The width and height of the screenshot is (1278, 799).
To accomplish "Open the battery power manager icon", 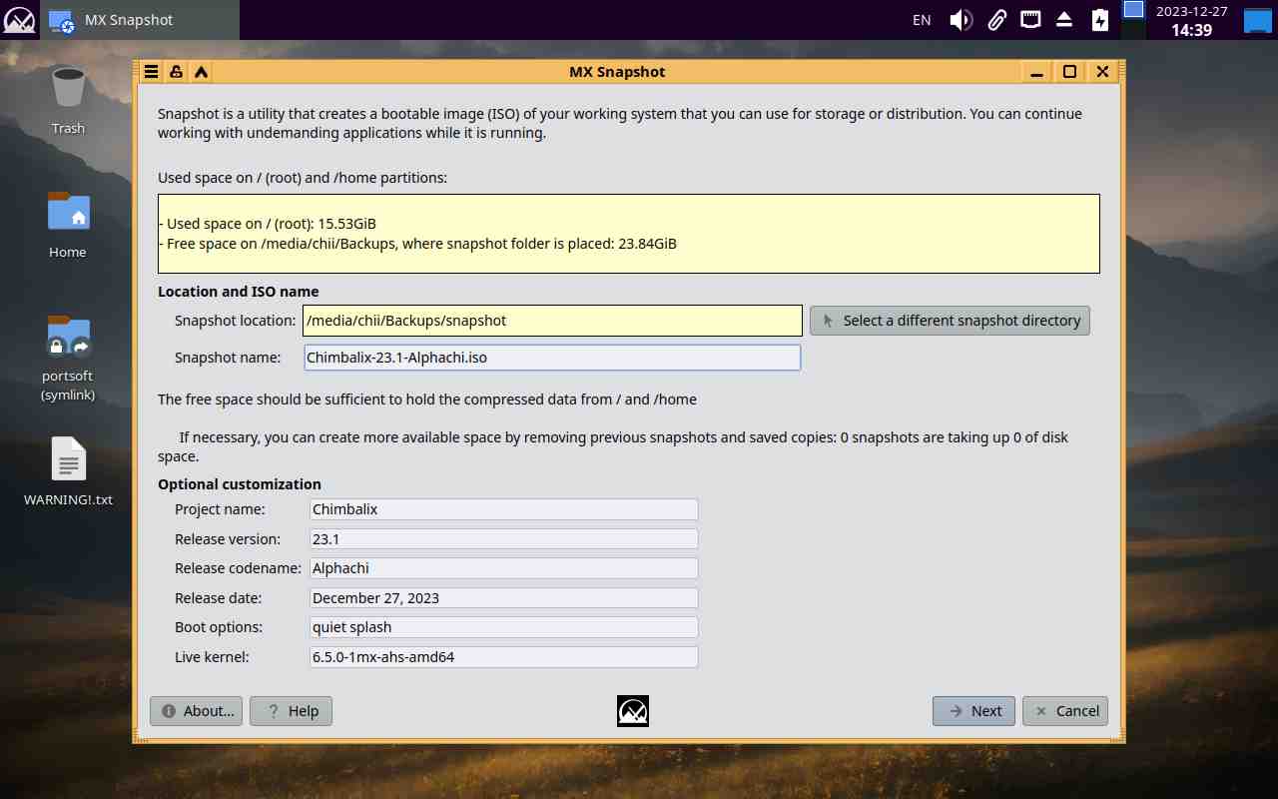I will click(1099, 20).
